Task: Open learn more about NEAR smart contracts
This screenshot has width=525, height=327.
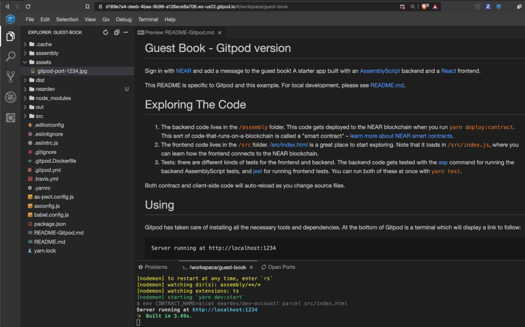Action: click(x=401, y=136)
